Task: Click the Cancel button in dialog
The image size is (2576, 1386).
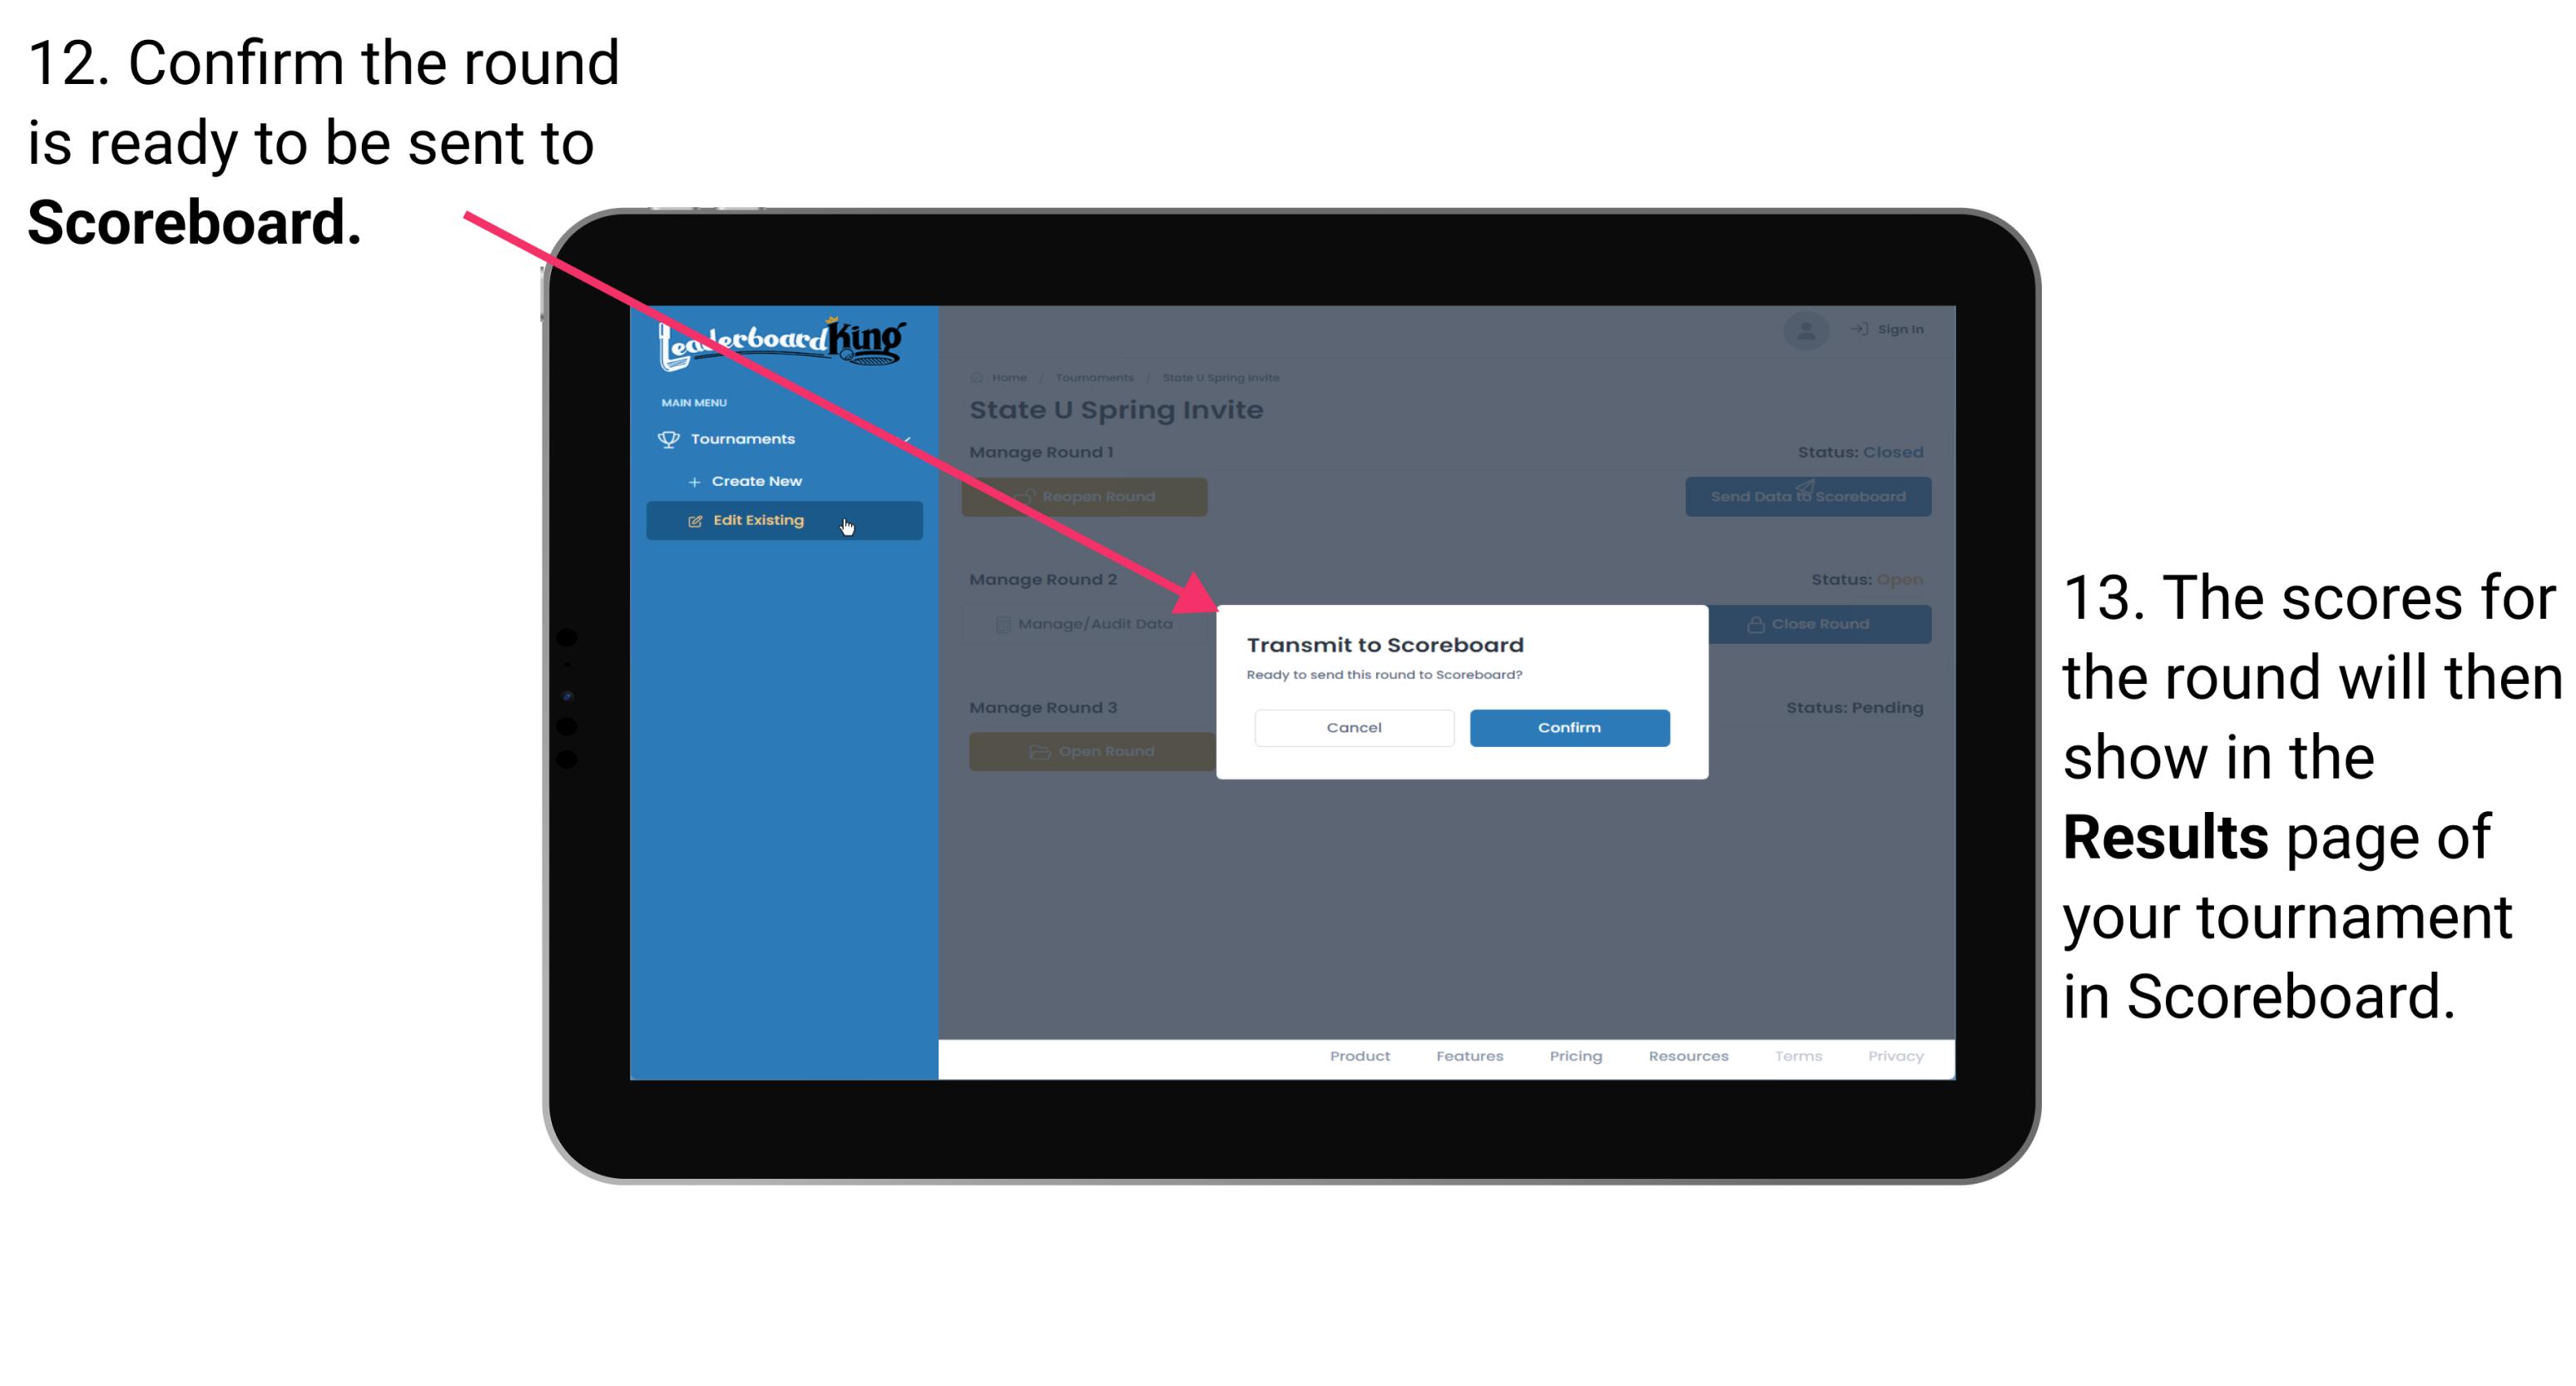Action: point(1354,727)
